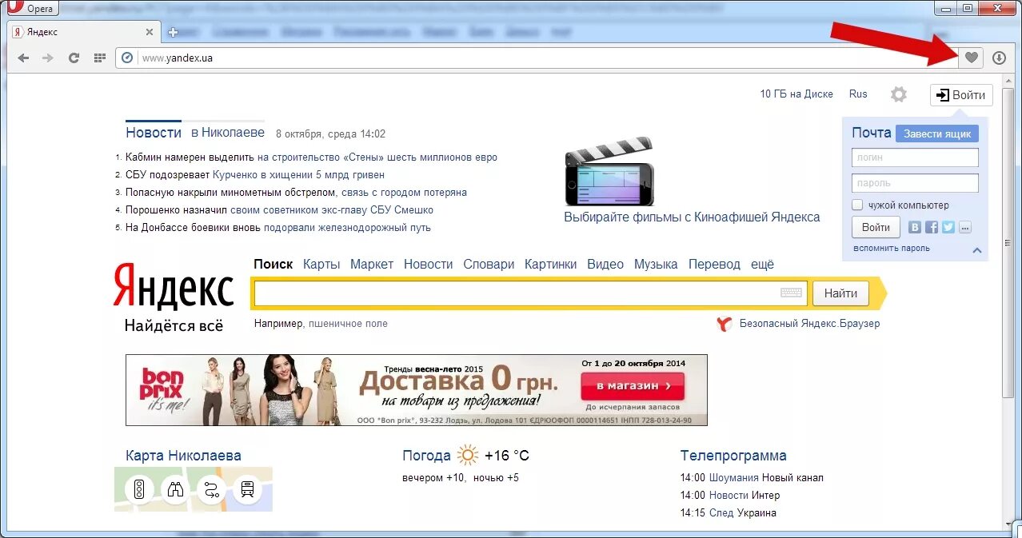This screenshot has width=1022, height=538.
Task: Open Новости in the search services row
Action: tap(428, 264)
